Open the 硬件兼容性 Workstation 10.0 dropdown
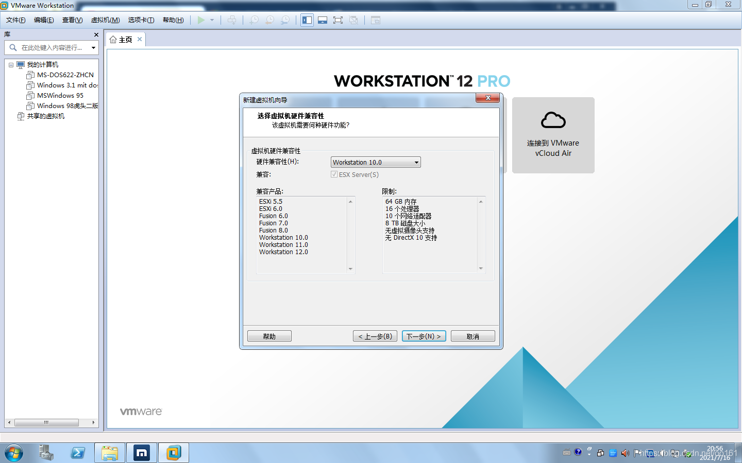Screen dimensions: 742x463 (376, 162)
